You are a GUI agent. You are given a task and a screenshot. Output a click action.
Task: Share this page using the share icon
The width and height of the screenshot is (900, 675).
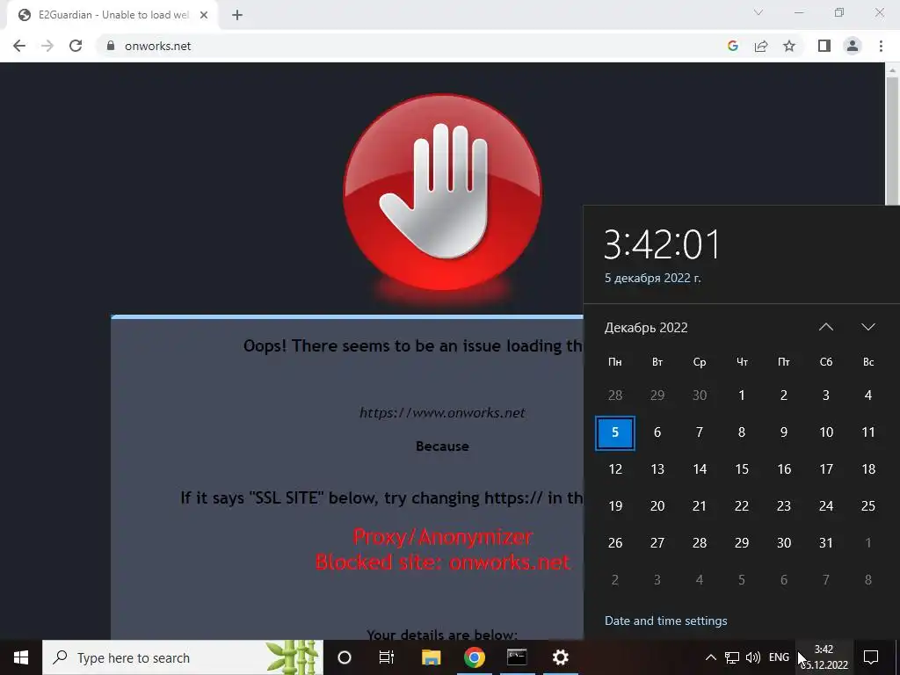tap(761, 46)
